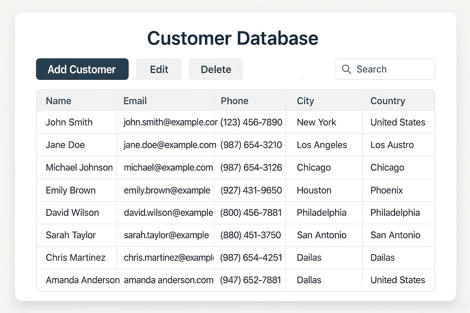Click the Edit button
Image resolution: width=470 pixels, height=313 pixels.
159,69
